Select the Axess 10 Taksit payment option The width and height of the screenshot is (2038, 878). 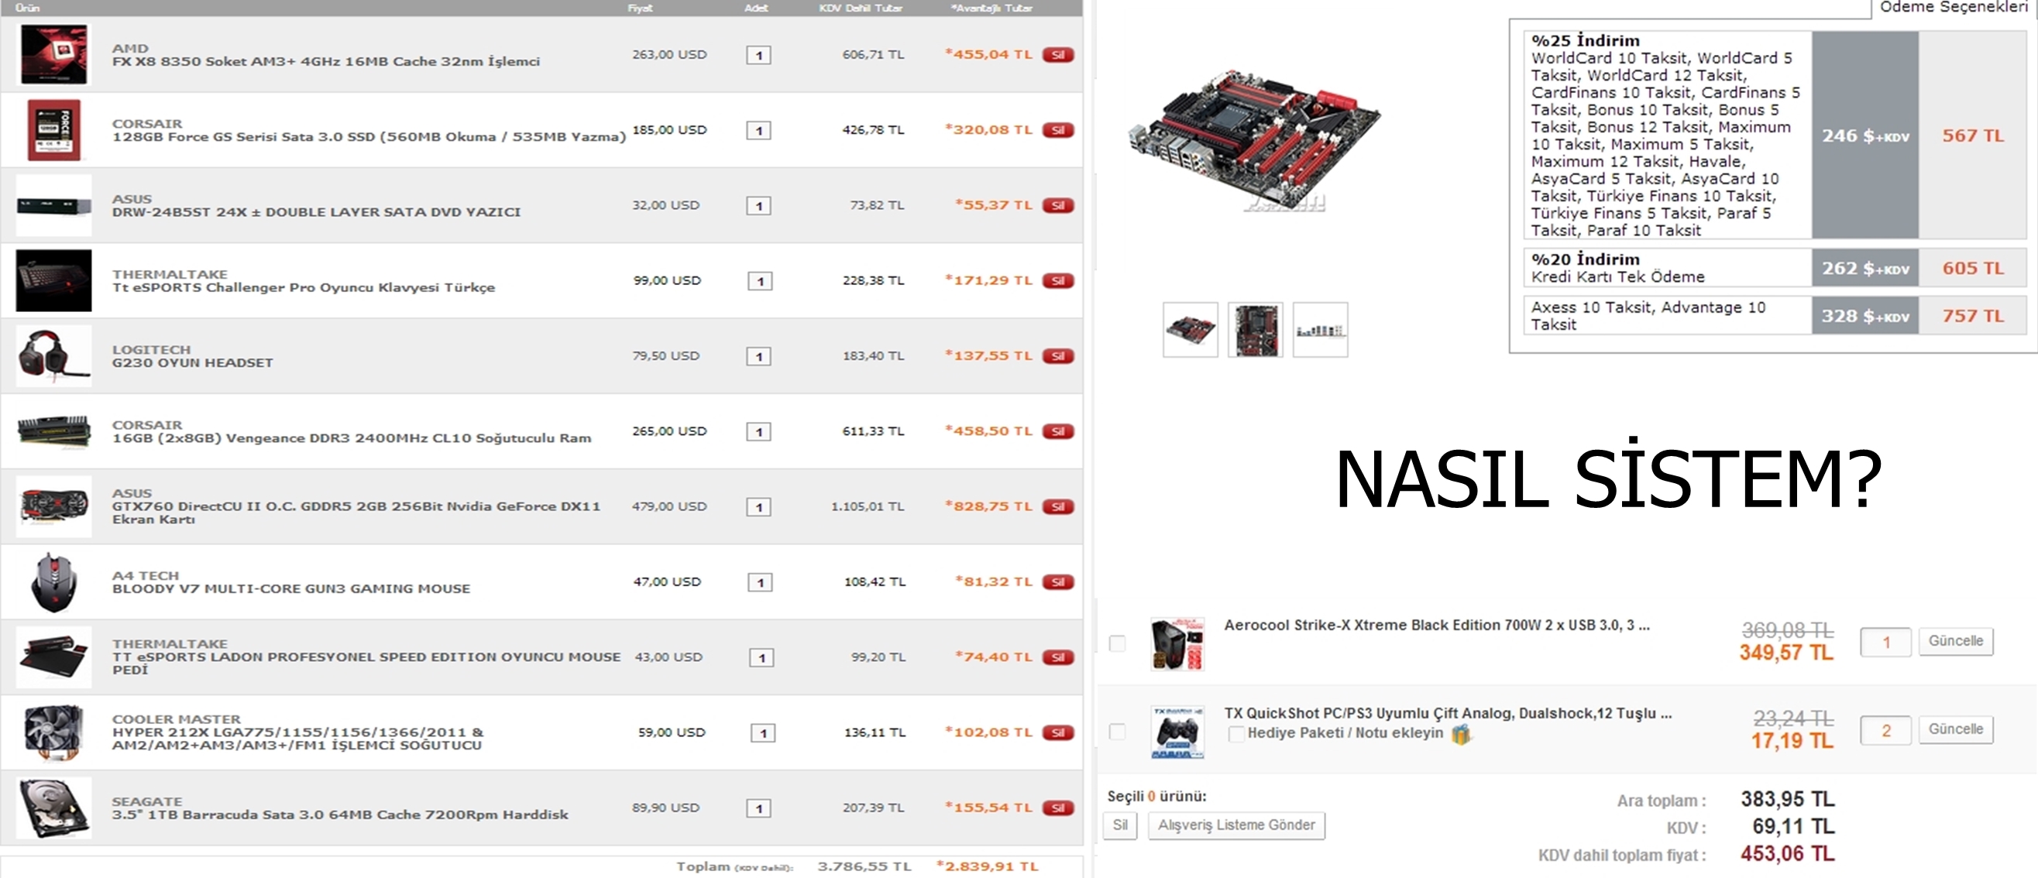(x=1775, y=316)
